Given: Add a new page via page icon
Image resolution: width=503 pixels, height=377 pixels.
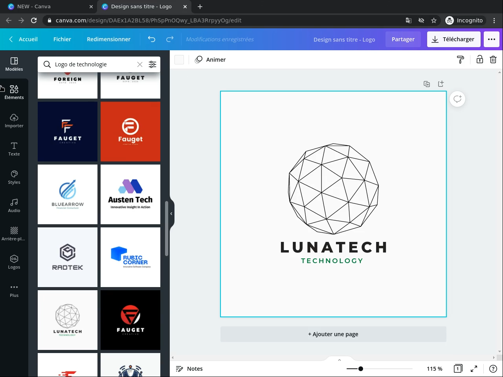Looking at the screenshot, I should (x=441, y=84).
